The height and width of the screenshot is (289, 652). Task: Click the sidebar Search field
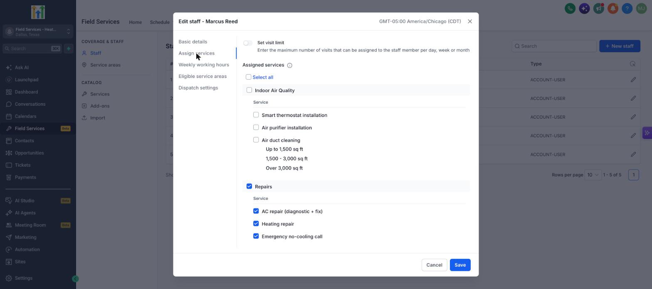pyautogui.click(x=32, y=49)
